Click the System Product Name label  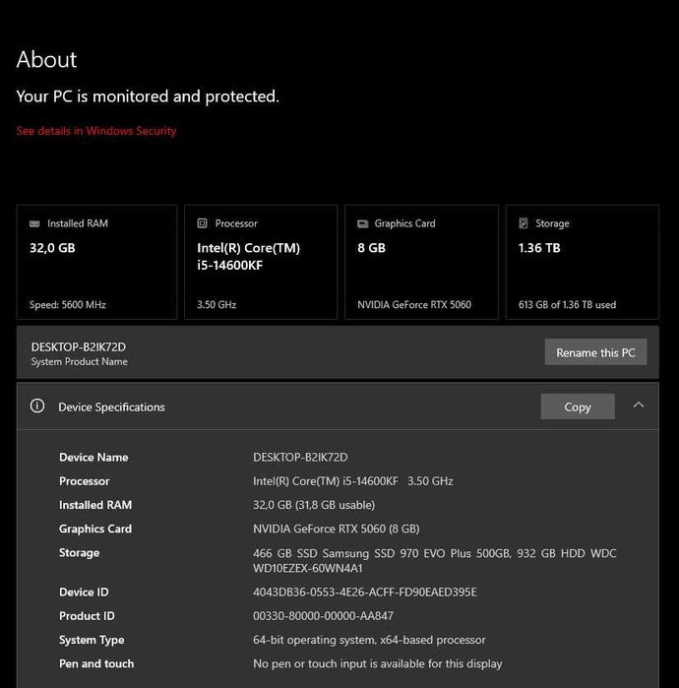pos(80,362)
